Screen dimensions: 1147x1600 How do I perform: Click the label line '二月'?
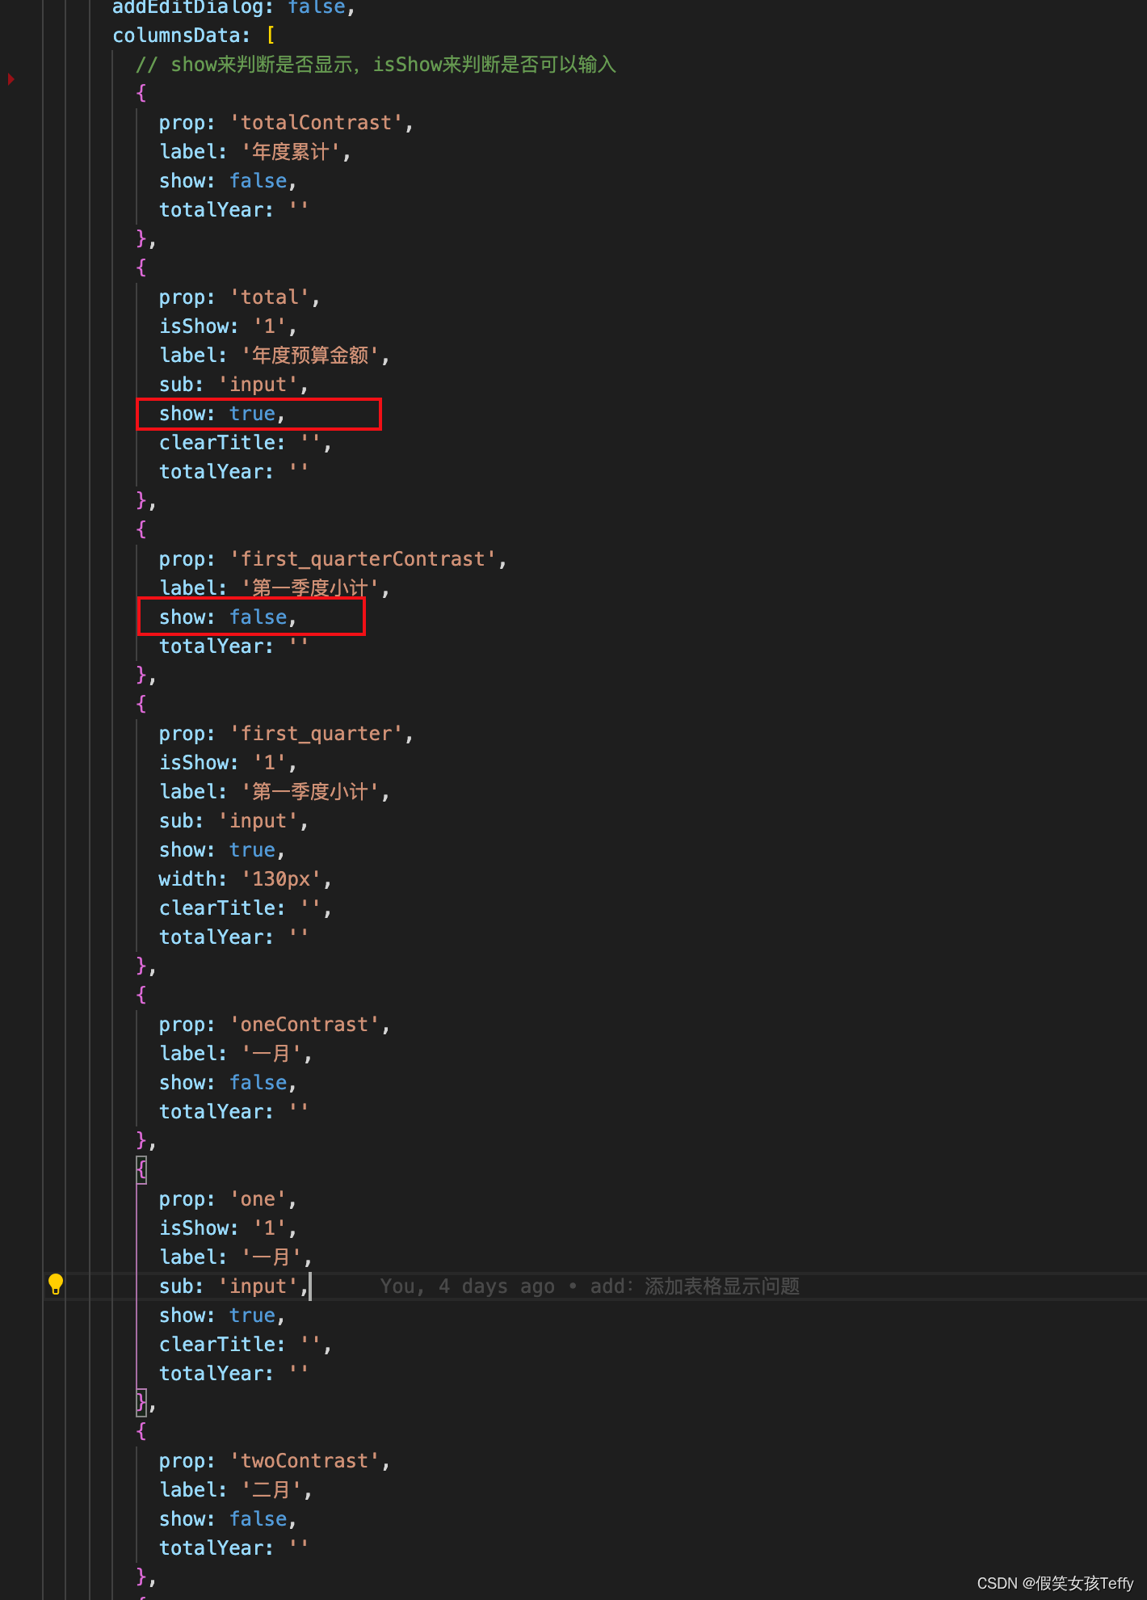[236, 1490]
